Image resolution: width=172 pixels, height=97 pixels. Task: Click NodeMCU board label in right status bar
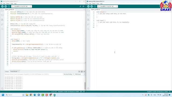pyautogui.click(x=157, y=92)
